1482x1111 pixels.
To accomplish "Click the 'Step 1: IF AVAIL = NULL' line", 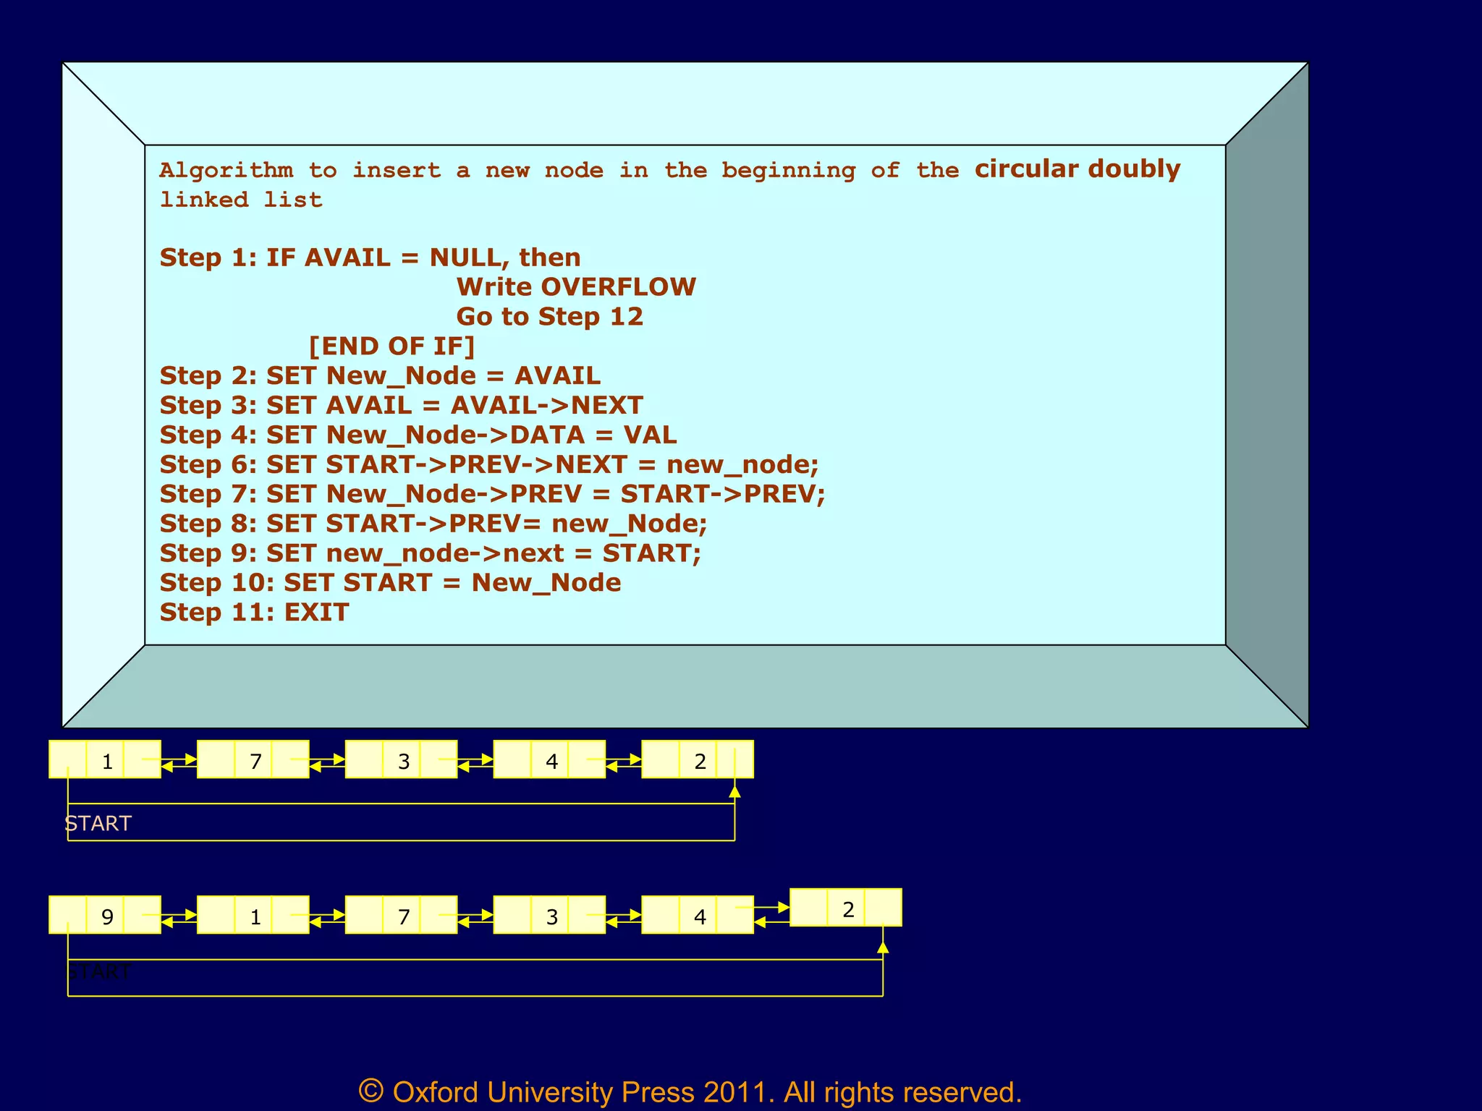I will click(370, 257).
